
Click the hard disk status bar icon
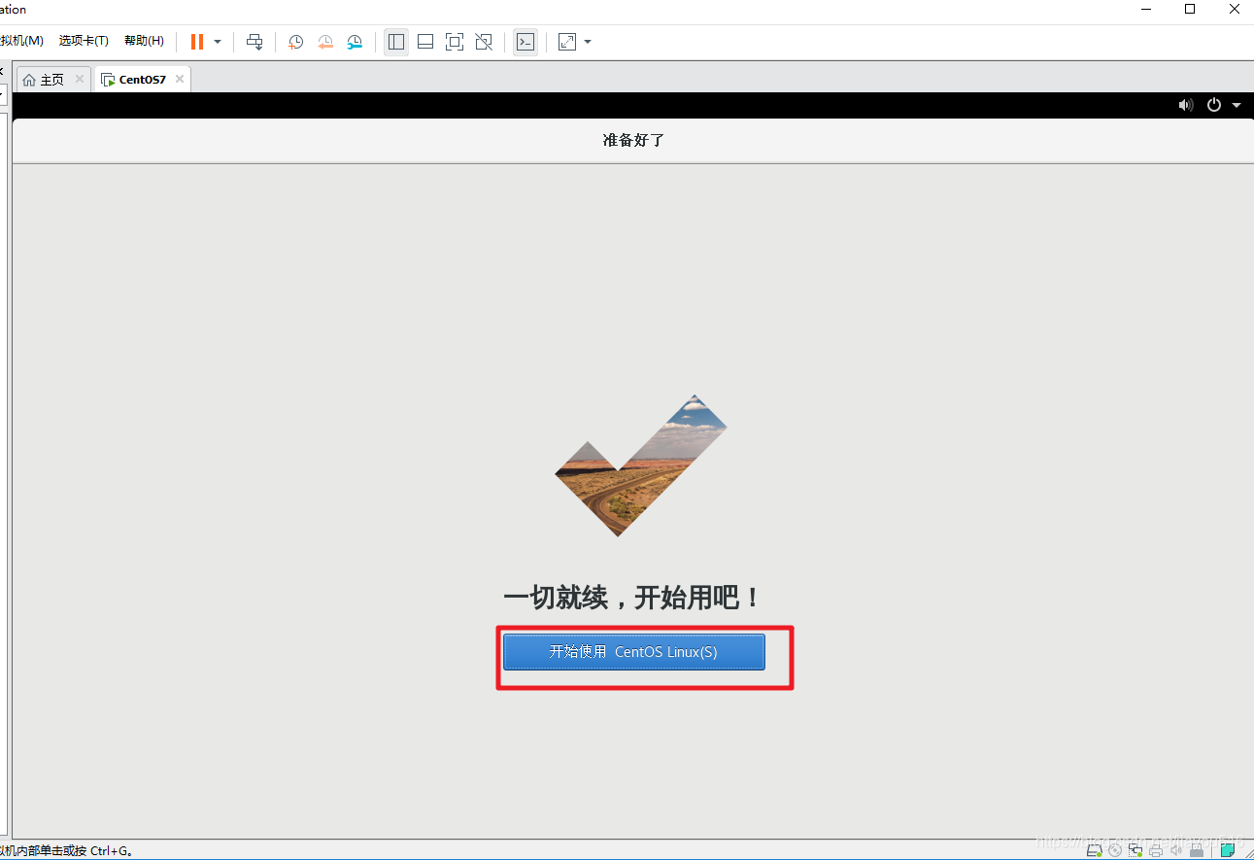[x=1094, y=850]
